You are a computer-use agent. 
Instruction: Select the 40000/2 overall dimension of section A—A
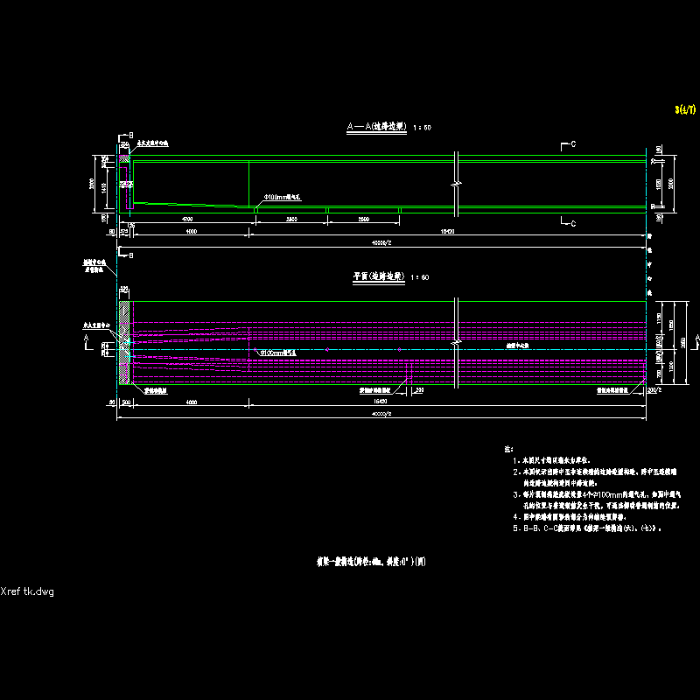pyautogui.click(x=381, y=243)
